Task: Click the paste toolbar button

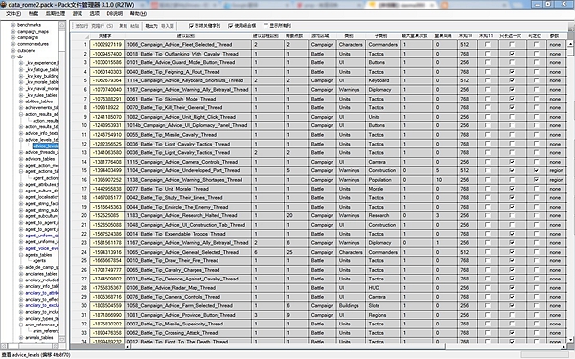Action: point(134,26)
